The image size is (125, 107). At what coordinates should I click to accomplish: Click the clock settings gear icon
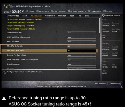click(22, 11)
